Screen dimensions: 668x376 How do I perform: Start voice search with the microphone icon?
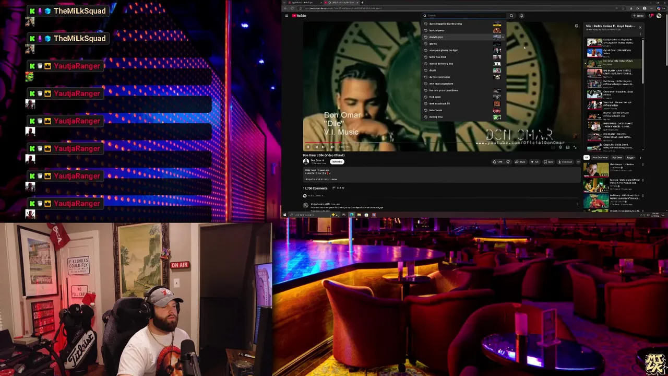click(x=521, y=16)
